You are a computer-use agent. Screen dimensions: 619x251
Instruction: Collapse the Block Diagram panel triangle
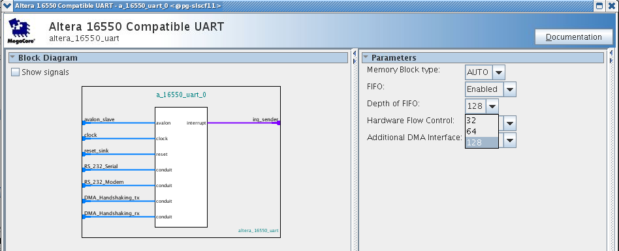12,57
